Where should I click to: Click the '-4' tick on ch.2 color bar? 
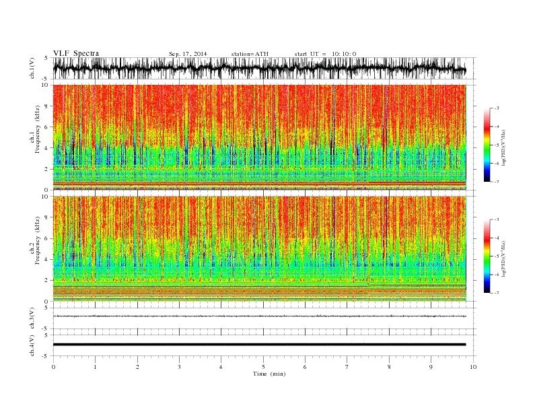pyautogui.click(x=496, y=238)
